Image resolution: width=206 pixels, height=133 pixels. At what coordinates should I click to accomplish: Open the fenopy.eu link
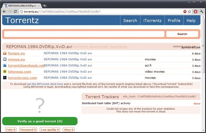(x=16, y=53)
